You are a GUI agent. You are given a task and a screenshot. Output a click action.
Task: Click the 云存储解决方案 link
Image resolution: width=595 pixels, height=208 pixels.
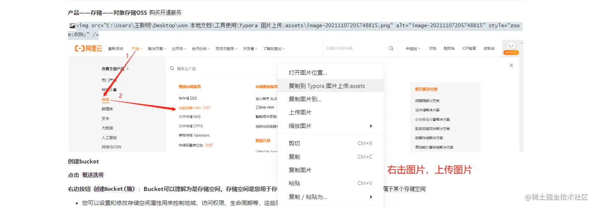pos(427,110)
